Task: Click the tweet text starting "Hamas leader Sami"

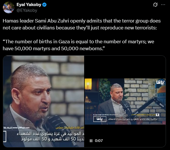Action: coord(82,24)
